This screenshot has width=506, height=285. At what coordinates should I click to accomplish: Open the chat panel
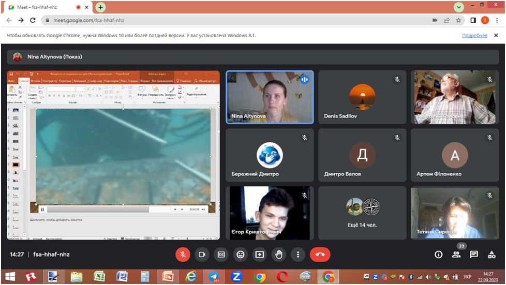[x=474, y=254]
